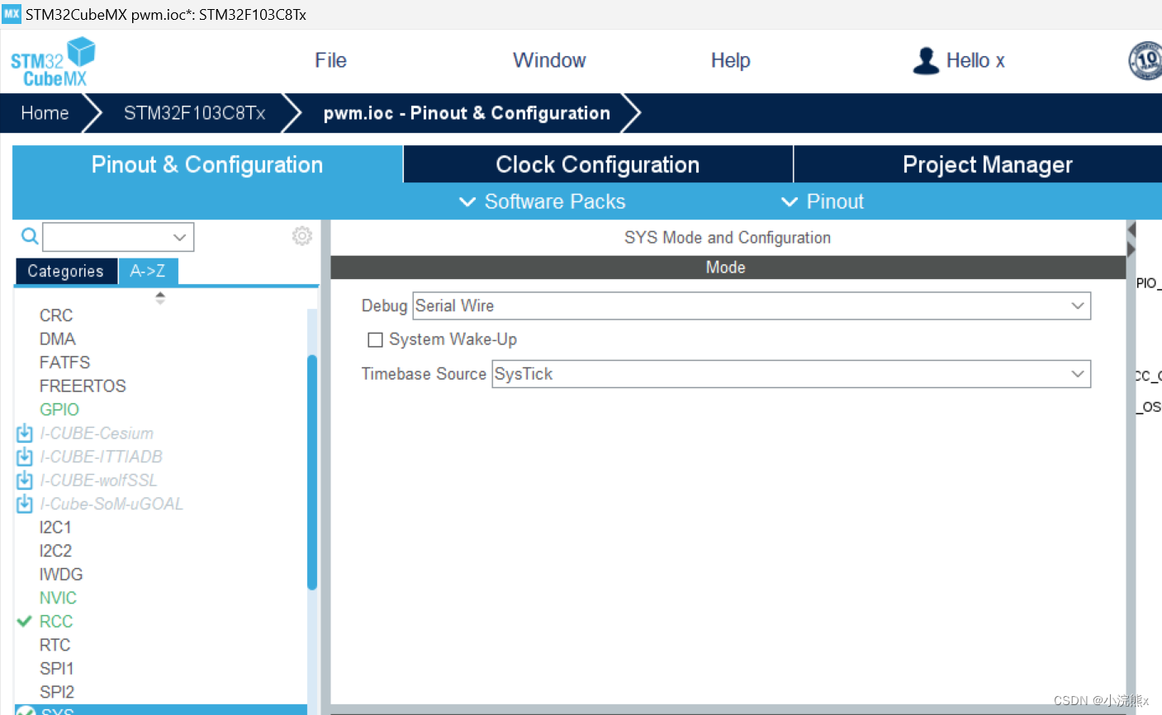The image size is (1162, 715).
Task: Click the download icon next to I-CUBE-Cesium
Action: tap(25, 433)
